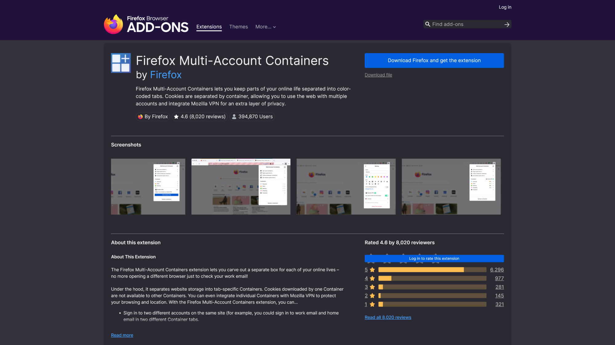The height and width of the screenshot is (345, 615).
Task: Open the Extensions tab
Action: [x=209, y=27]
